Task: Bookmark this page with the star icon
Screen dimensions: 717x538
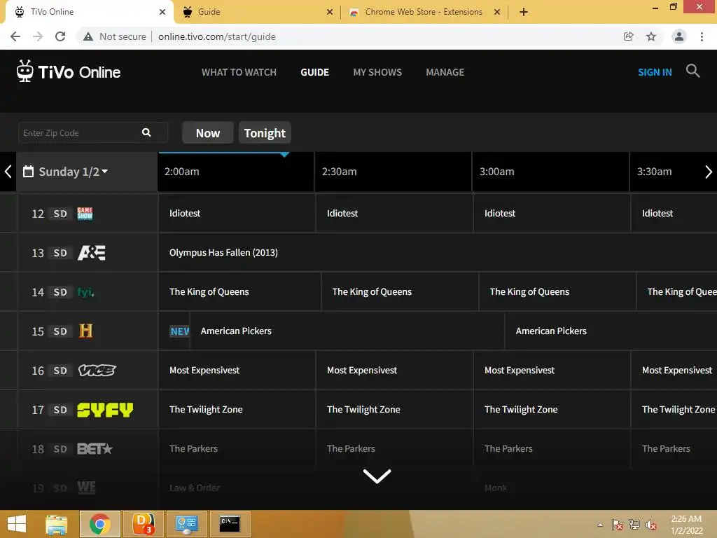Action: click(x=651, y=36)
